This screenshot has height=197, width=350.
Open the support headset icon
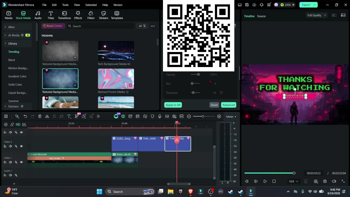(x=262, y=5)
